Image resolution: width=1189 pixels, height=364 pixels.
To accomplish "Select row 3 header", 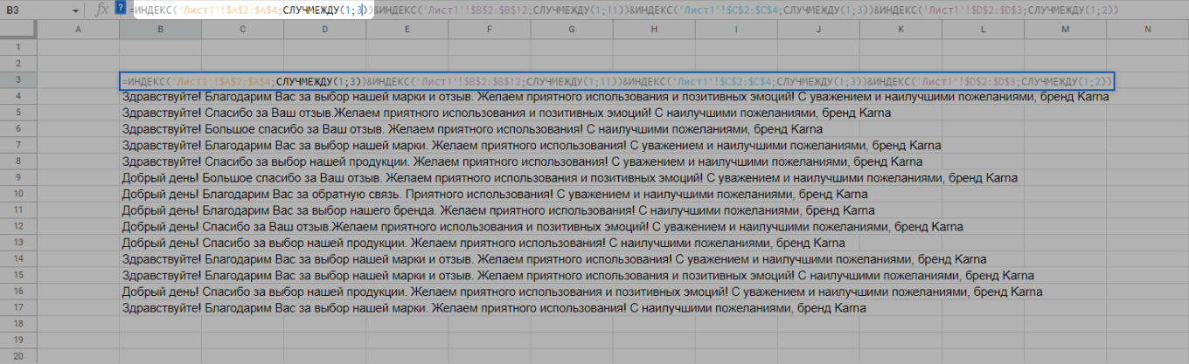I will [19, 80].
